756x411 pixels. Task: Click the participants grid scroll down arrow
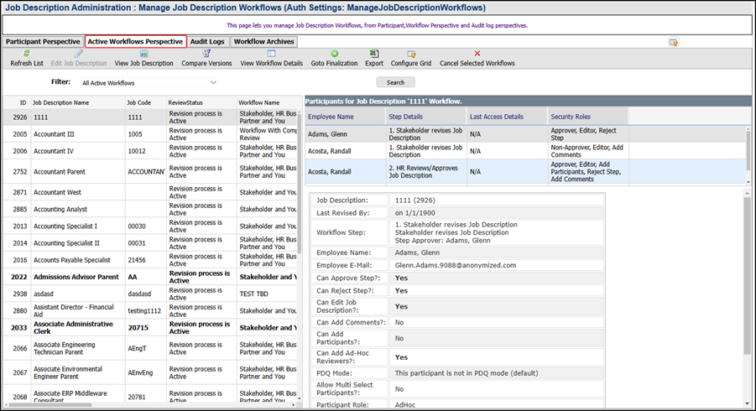point(748,182)
